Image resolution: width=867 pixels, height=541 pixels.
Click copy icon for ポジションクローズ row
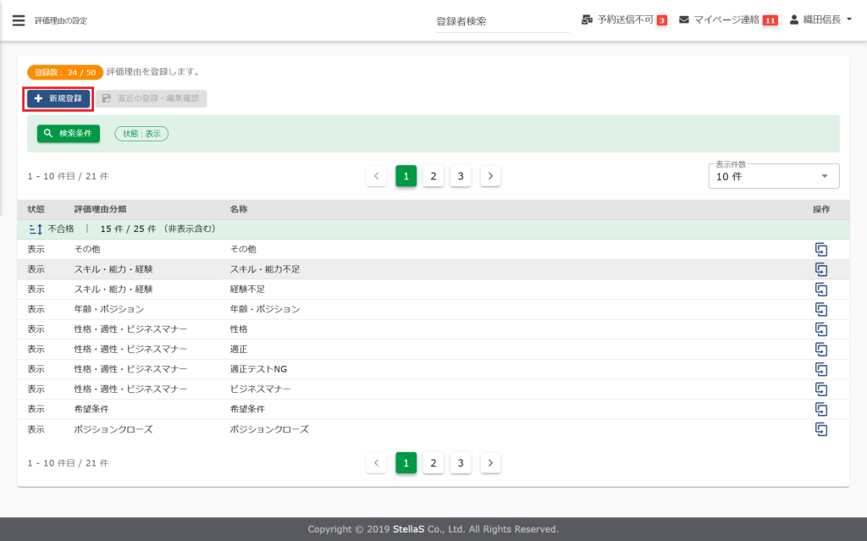tap(820, 429)
